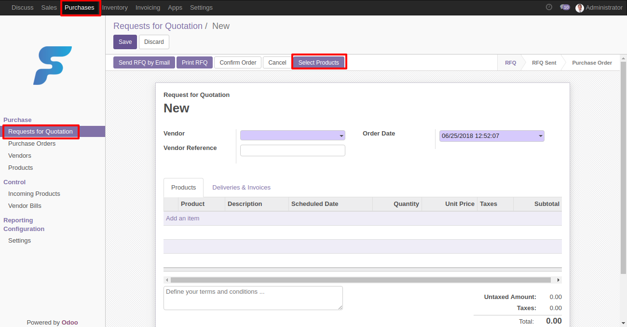Viewport: 627px width, 327px height.
Task: Open the Settings menu in top bar
Action: pyautogui.click(x=201, y=8)
